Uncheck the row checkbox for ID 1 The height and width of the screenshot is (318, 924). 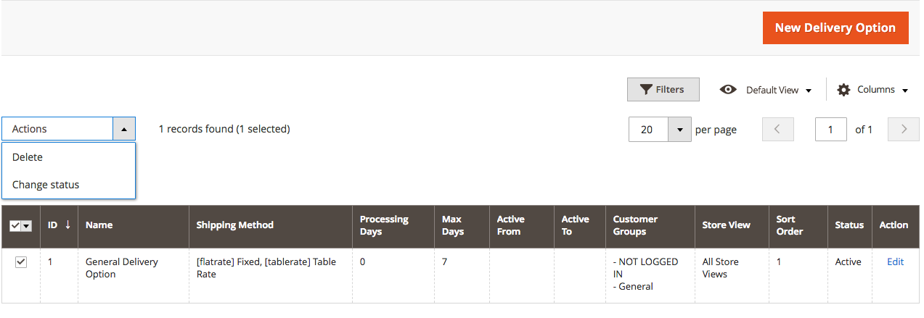pyautogui.click(x=21, y=262)
